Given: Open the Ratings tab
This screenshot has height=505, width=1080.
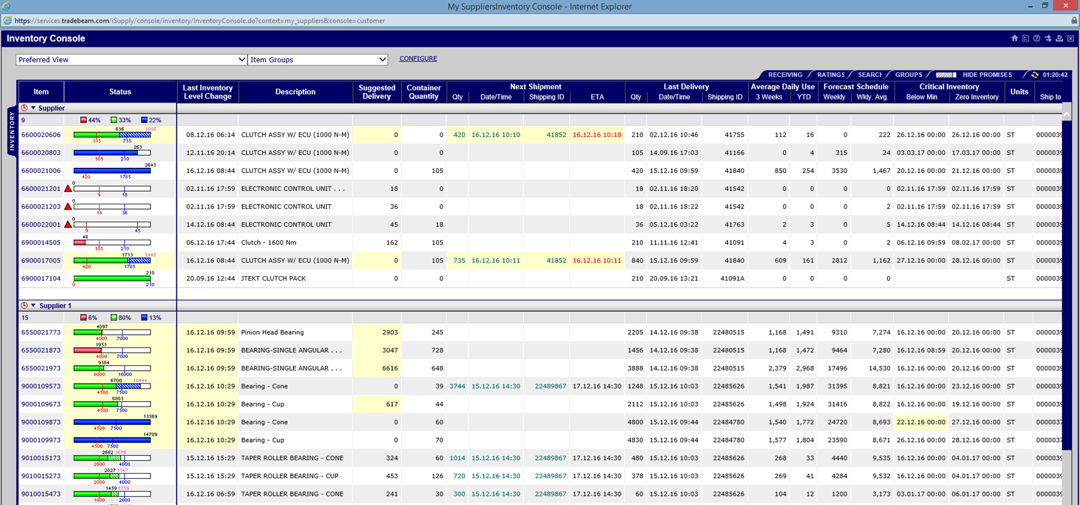Looking at the screenshot, I should point(831,75).
